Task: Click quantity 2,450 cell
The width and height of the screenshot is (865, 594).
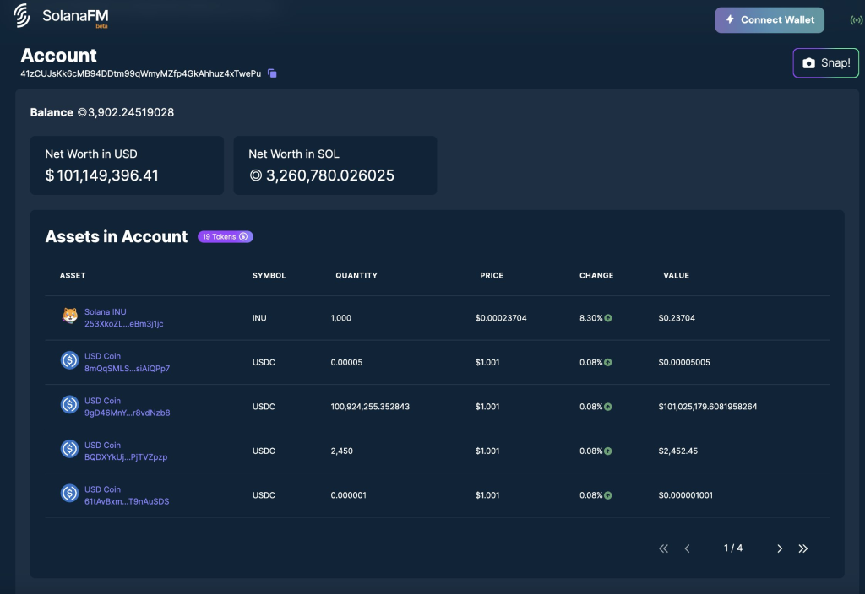Action: pos(341,451)
